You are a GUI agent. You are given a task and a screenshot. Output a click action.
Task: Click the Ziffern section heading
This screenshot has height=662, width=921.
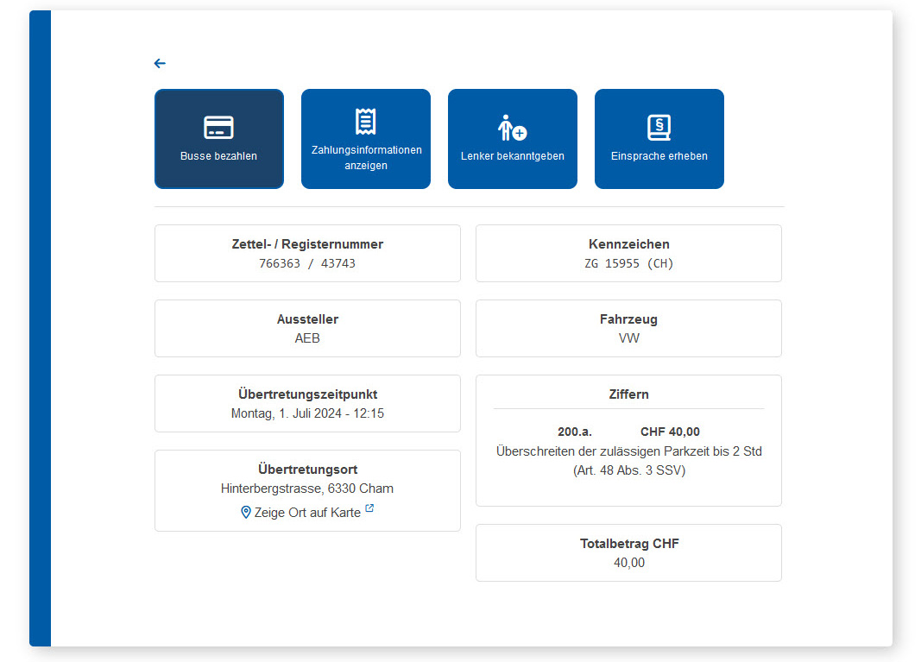pos(628,394)
